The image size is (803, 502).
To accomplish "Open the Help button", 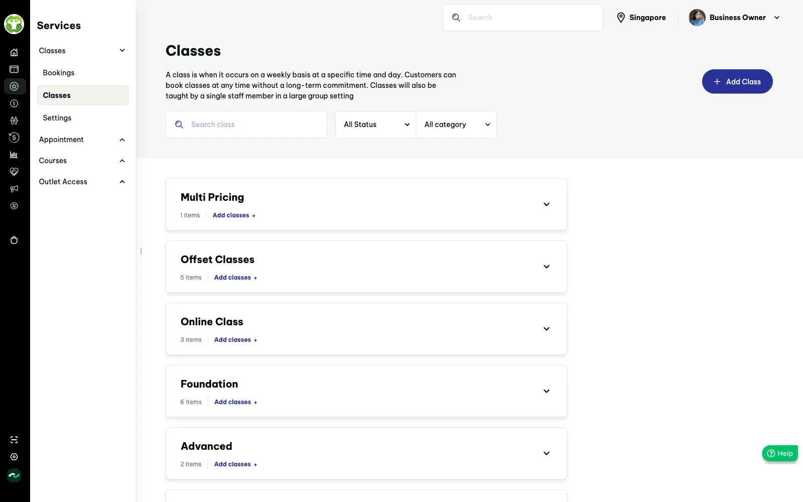I will [780, 453].
